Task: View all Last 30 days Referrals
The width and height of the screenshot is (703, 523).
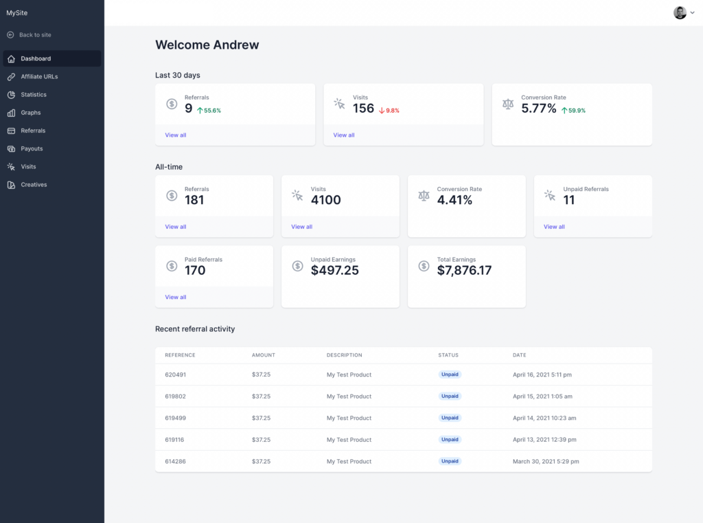Action: point(175,135)
